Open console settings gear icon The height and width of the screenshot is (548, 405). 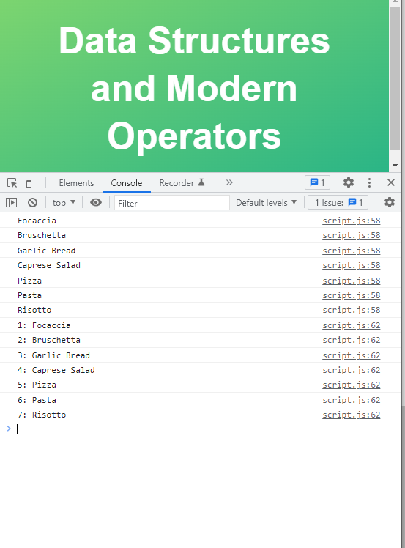[x=390, y=202]
